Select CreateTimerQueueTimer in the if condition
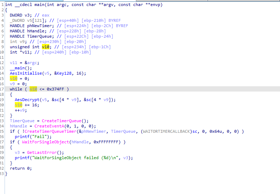This screenshot has height=194, width=280. pos(50,131)
